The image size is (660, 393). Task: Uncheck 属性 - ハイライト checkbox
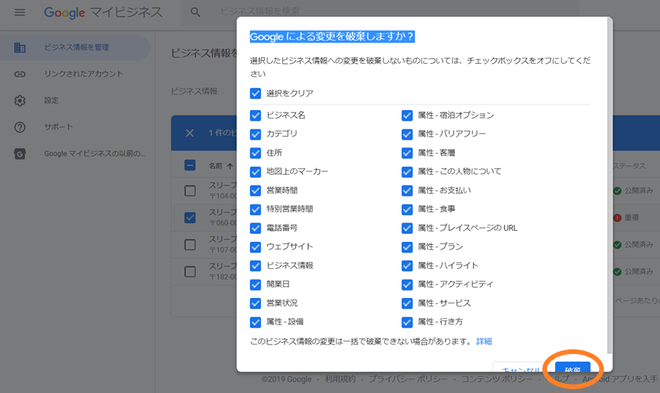tap(407, 266)
